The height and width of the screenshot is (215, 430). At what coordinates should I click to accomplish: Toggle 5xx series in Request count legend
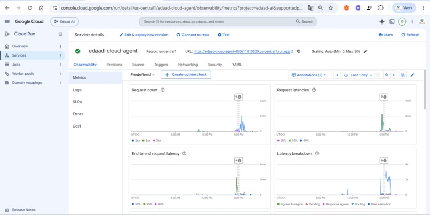[157, 140]
